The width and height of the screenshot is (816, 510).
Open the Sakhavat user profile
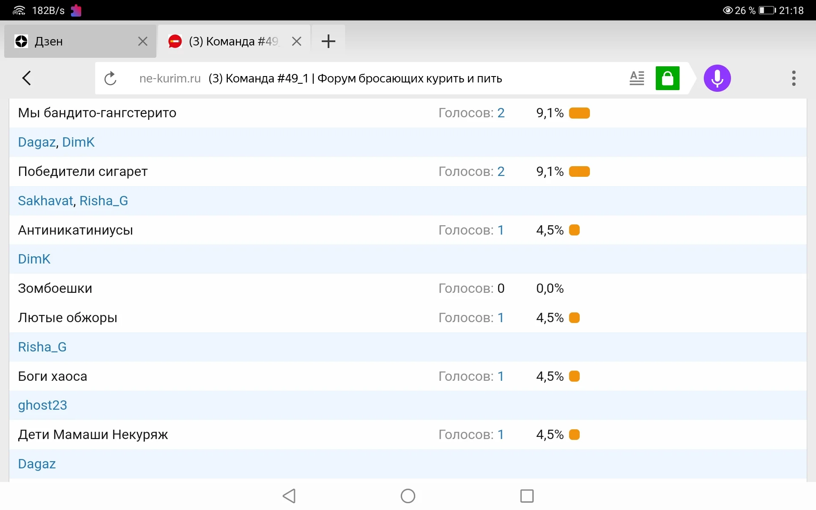point(45,200)
